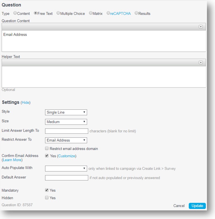Check the Hidden Yes checkbox
Screen dimensions: 215x219
click(x=47, y=197)
